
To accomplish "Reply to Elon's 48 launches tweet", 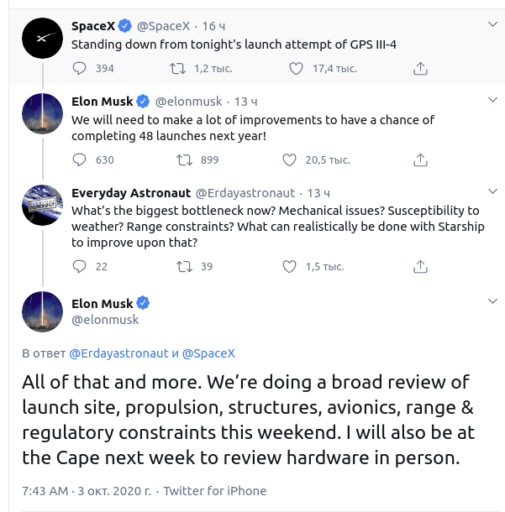I will pos(80,159).
